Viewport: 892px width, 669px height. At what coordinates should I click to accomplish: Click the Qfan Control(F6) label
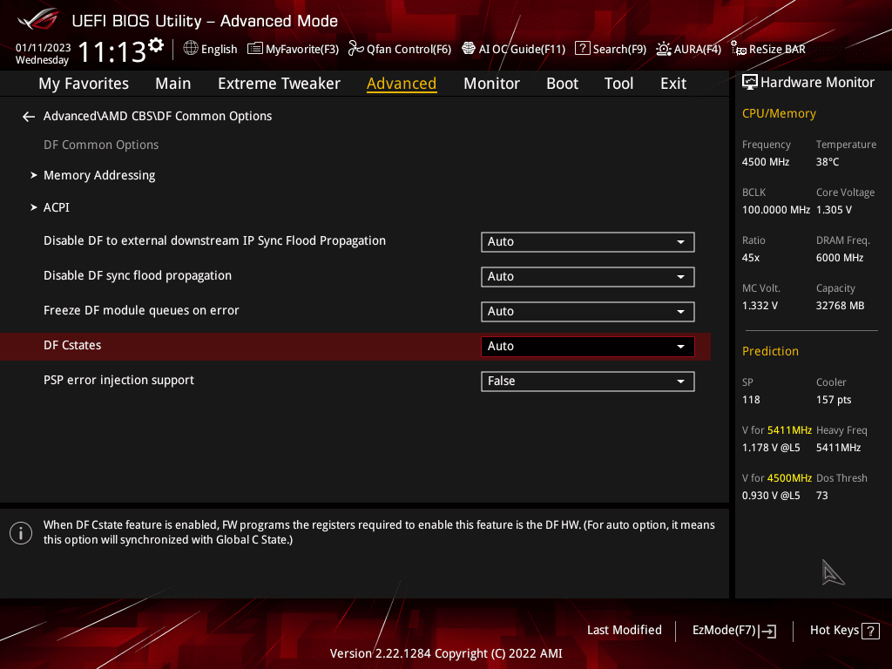pos(409,49)
